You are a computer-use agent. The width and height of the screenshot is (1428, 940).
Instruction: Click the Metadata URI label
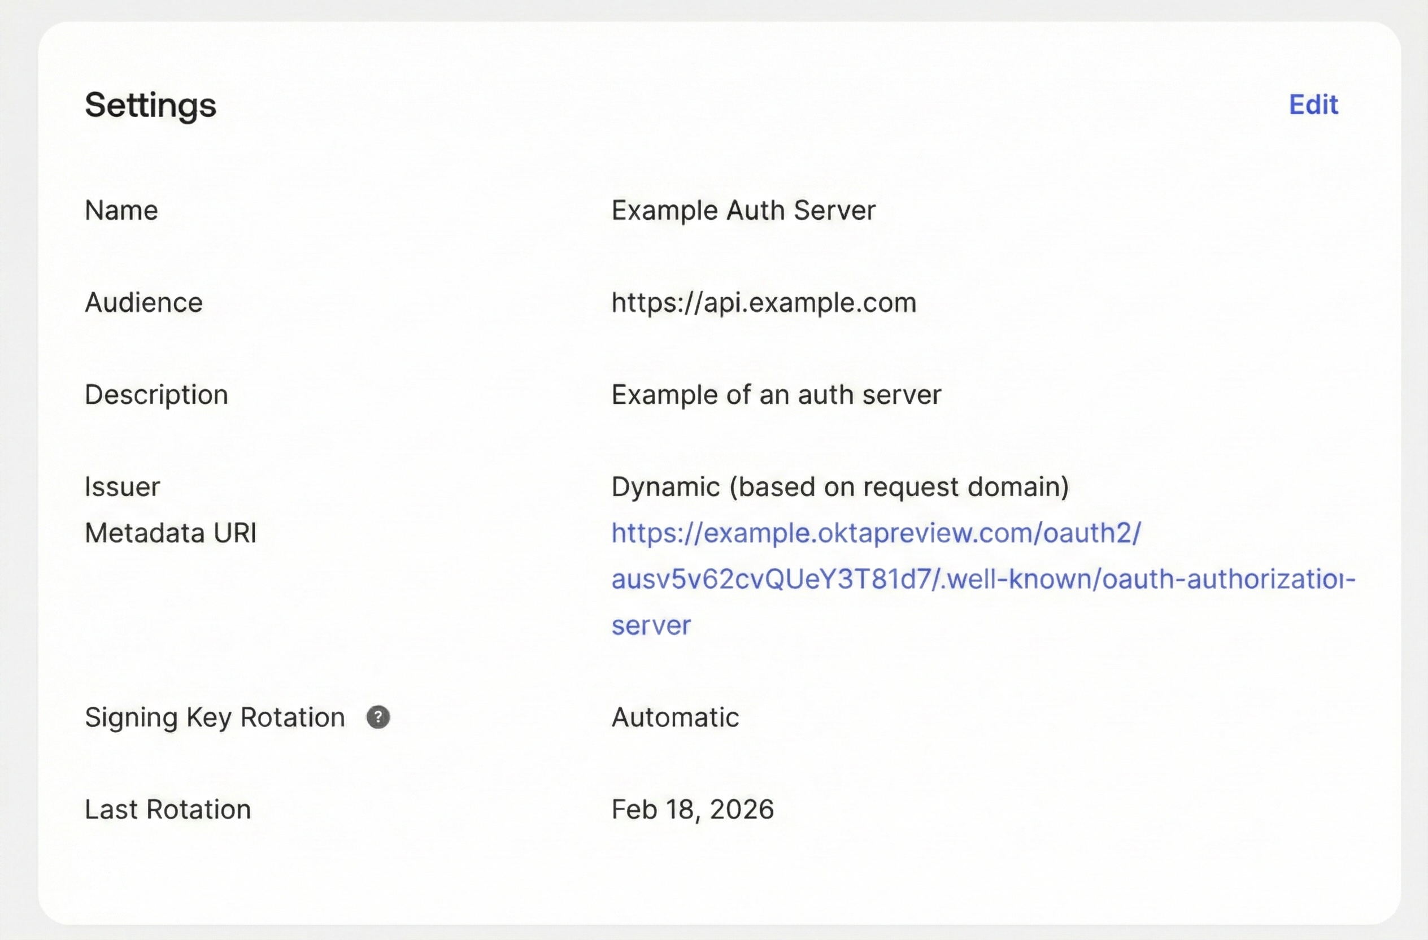(171, 532)
